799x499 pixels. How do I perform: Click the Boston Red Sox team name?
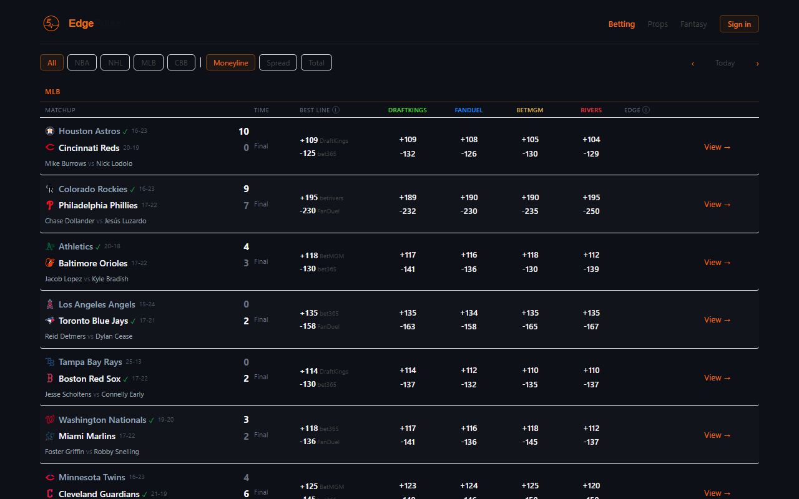point(90,379)
